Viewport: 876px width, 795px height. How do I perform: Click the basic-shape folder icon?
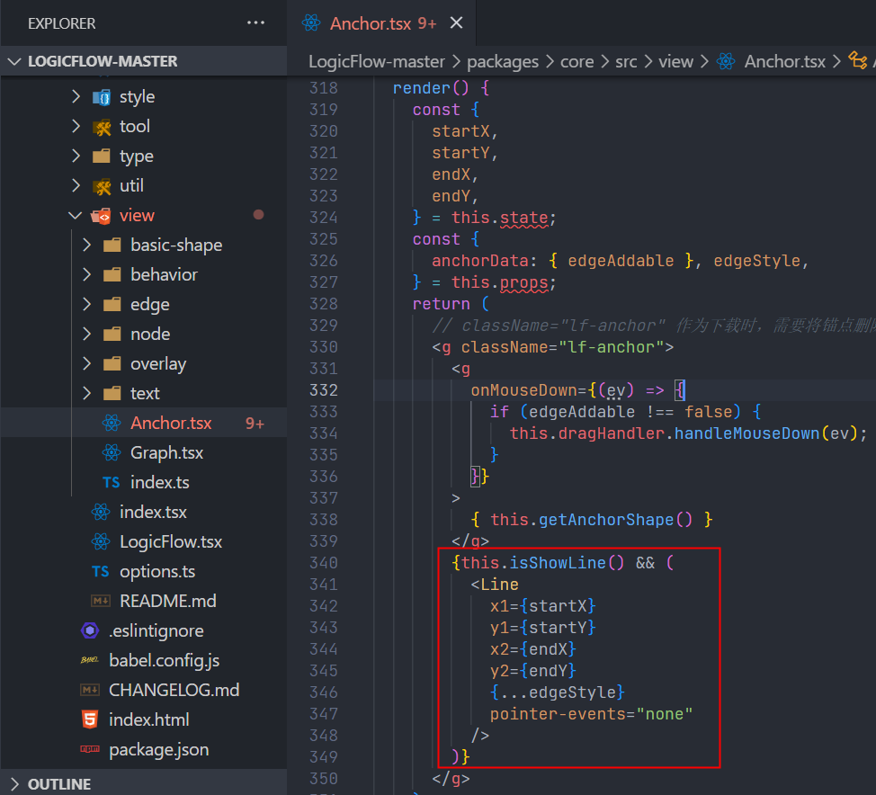(x=112, y=245)
